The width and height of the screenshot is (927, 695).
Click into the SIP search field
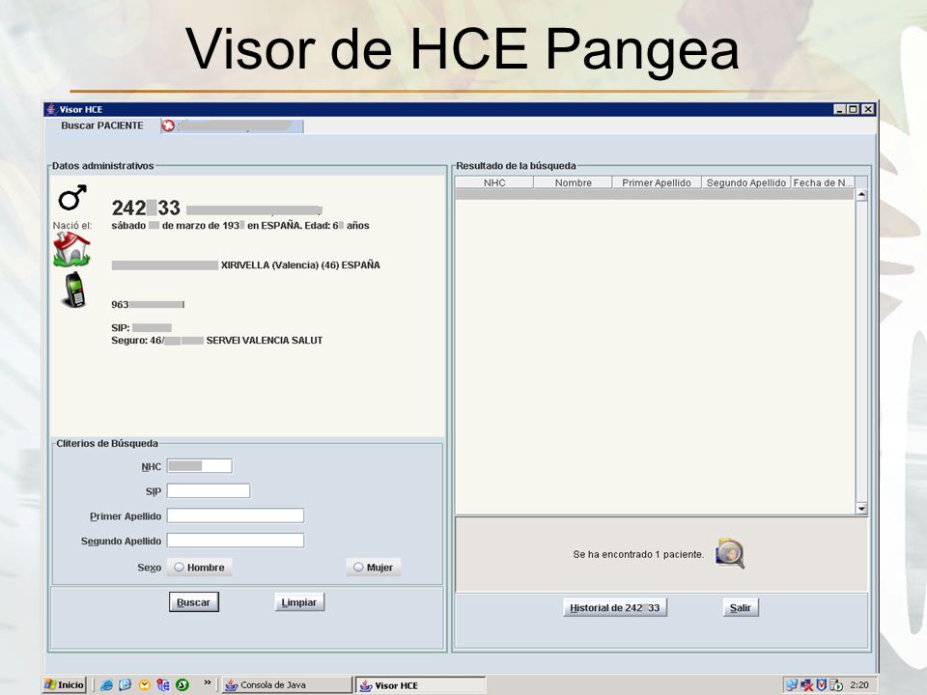tap(209, 490)
